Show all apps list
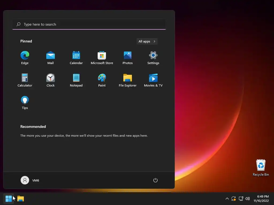The image size is (274, 205). [147, 41]
